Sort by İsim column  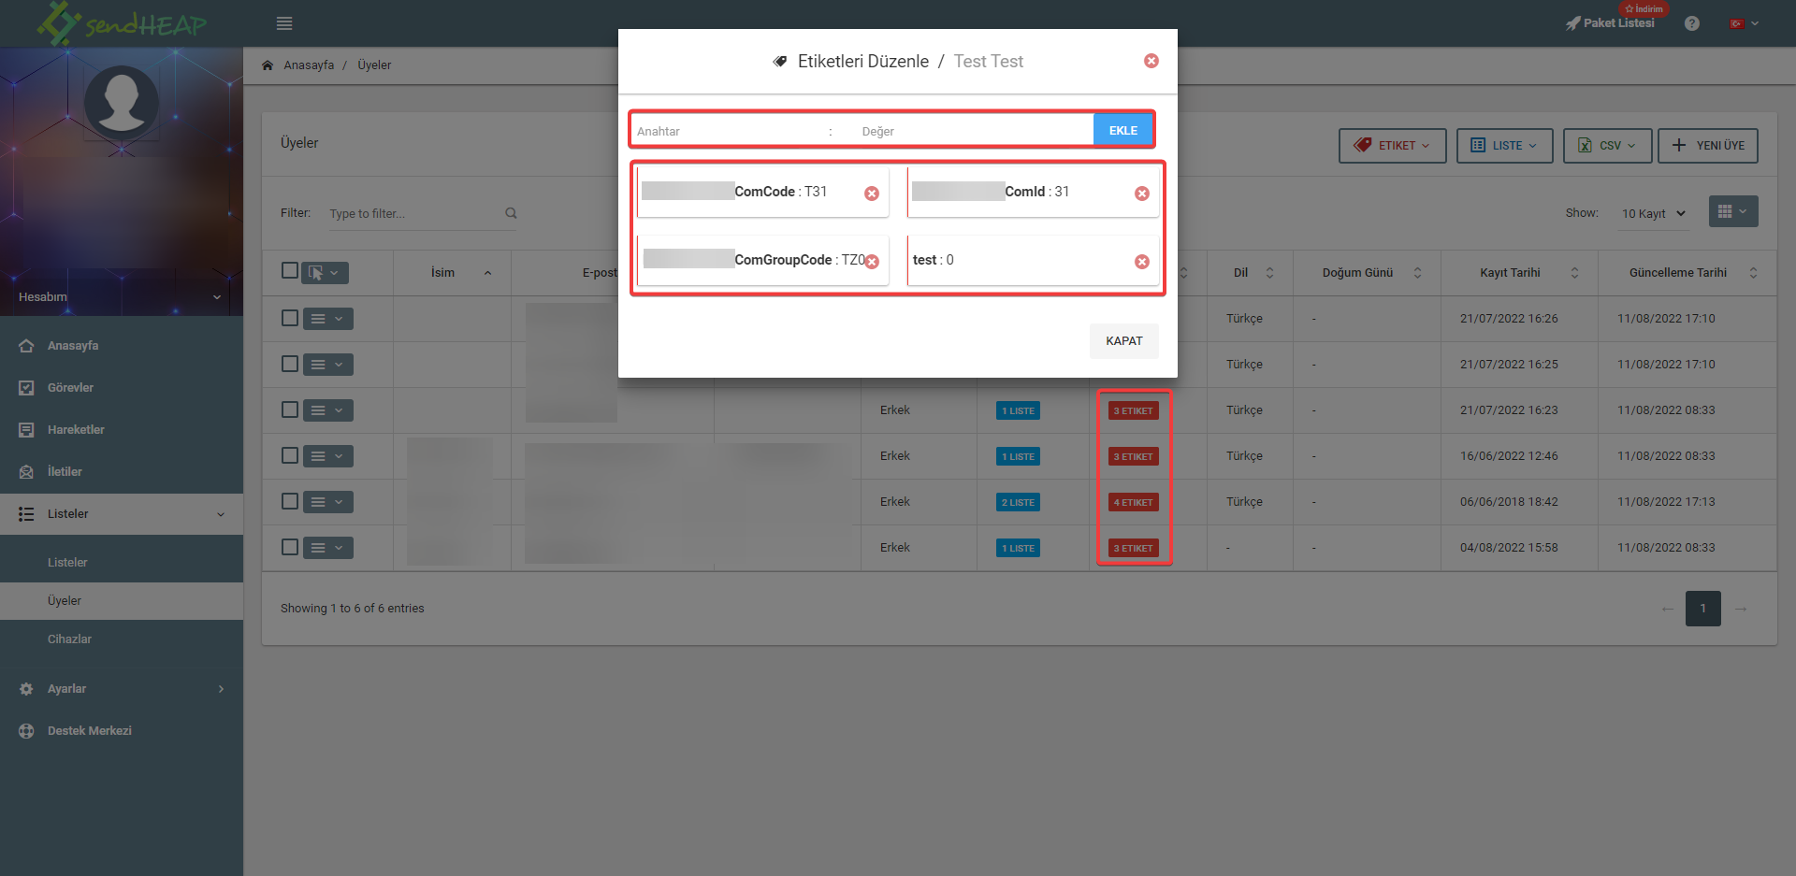452,273
